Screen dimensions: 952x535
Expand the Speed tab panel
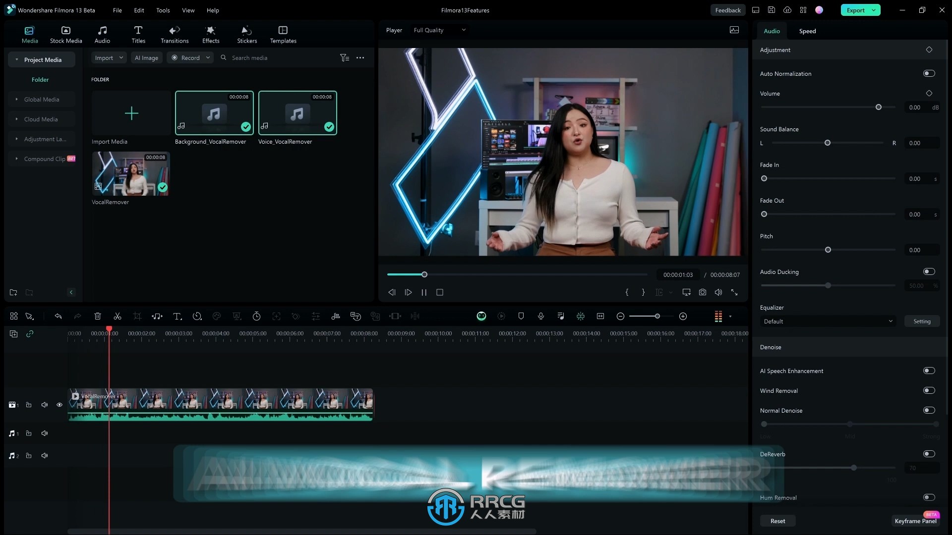pos(808,31)
